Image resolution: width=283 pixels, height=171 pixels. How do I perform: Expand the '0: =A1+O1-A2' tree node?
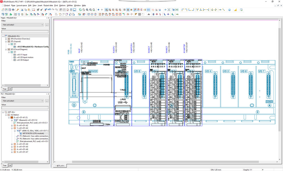(12, 126)
